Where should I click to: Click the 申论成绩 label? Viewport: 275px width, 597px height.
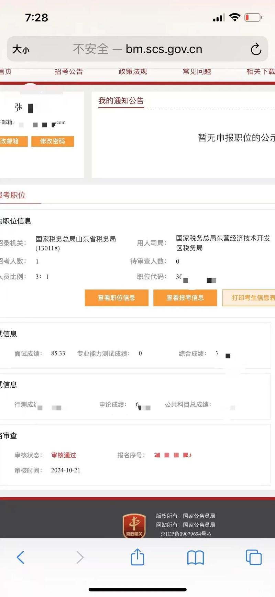(x=113, y=405)
